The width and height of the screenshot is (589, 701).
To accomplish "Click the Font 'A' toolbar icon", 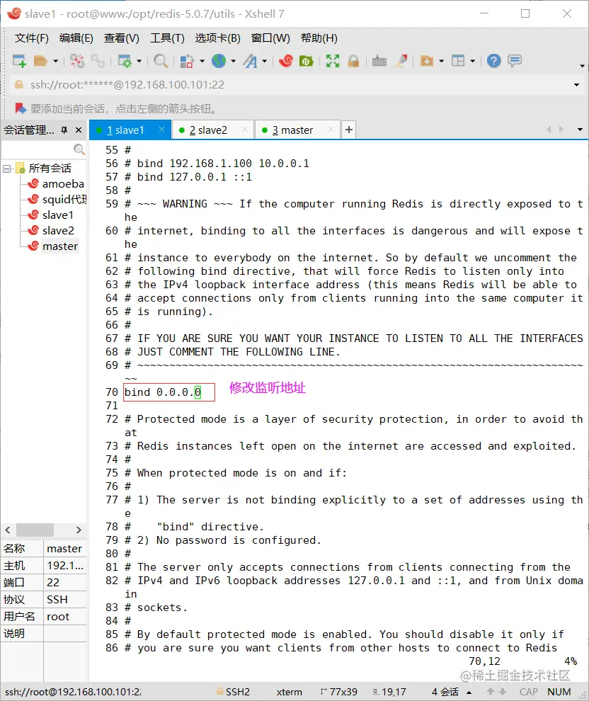I will (x=250, y=61).
